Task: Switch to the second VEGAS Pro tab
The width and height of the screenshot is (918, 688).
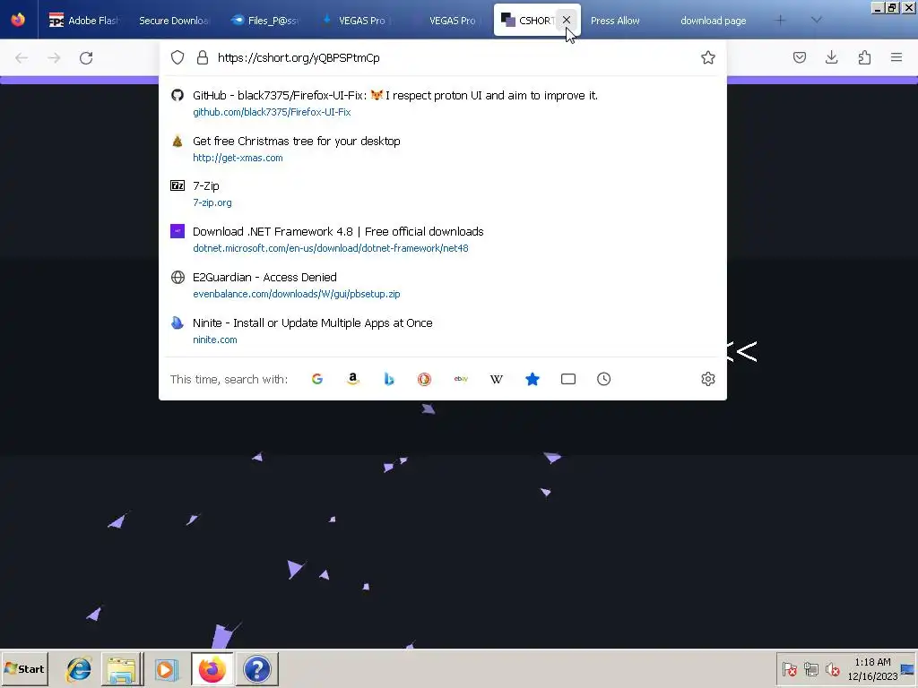Action: [448, 20]
